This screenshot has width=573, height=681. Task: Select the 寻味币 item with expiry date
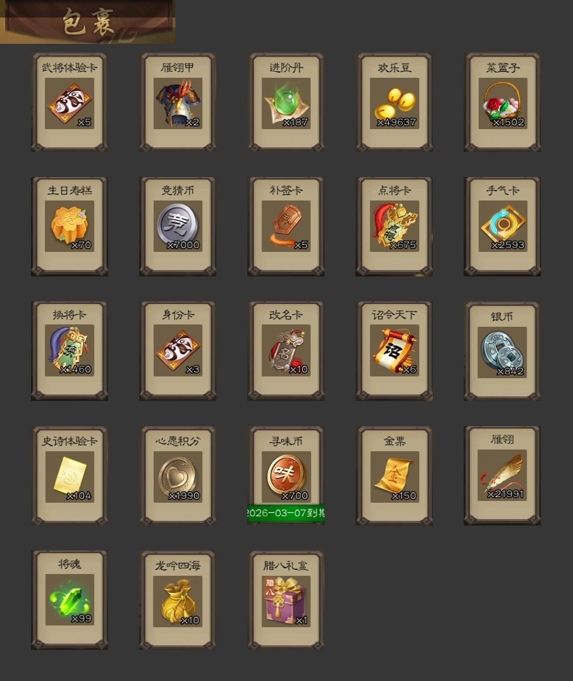pyautogui.click(x=286, y=476)
